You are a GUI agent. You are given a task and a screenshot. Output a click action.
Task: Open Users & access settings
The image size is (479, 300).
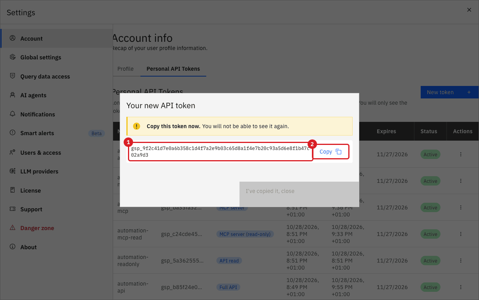point(57,152)
